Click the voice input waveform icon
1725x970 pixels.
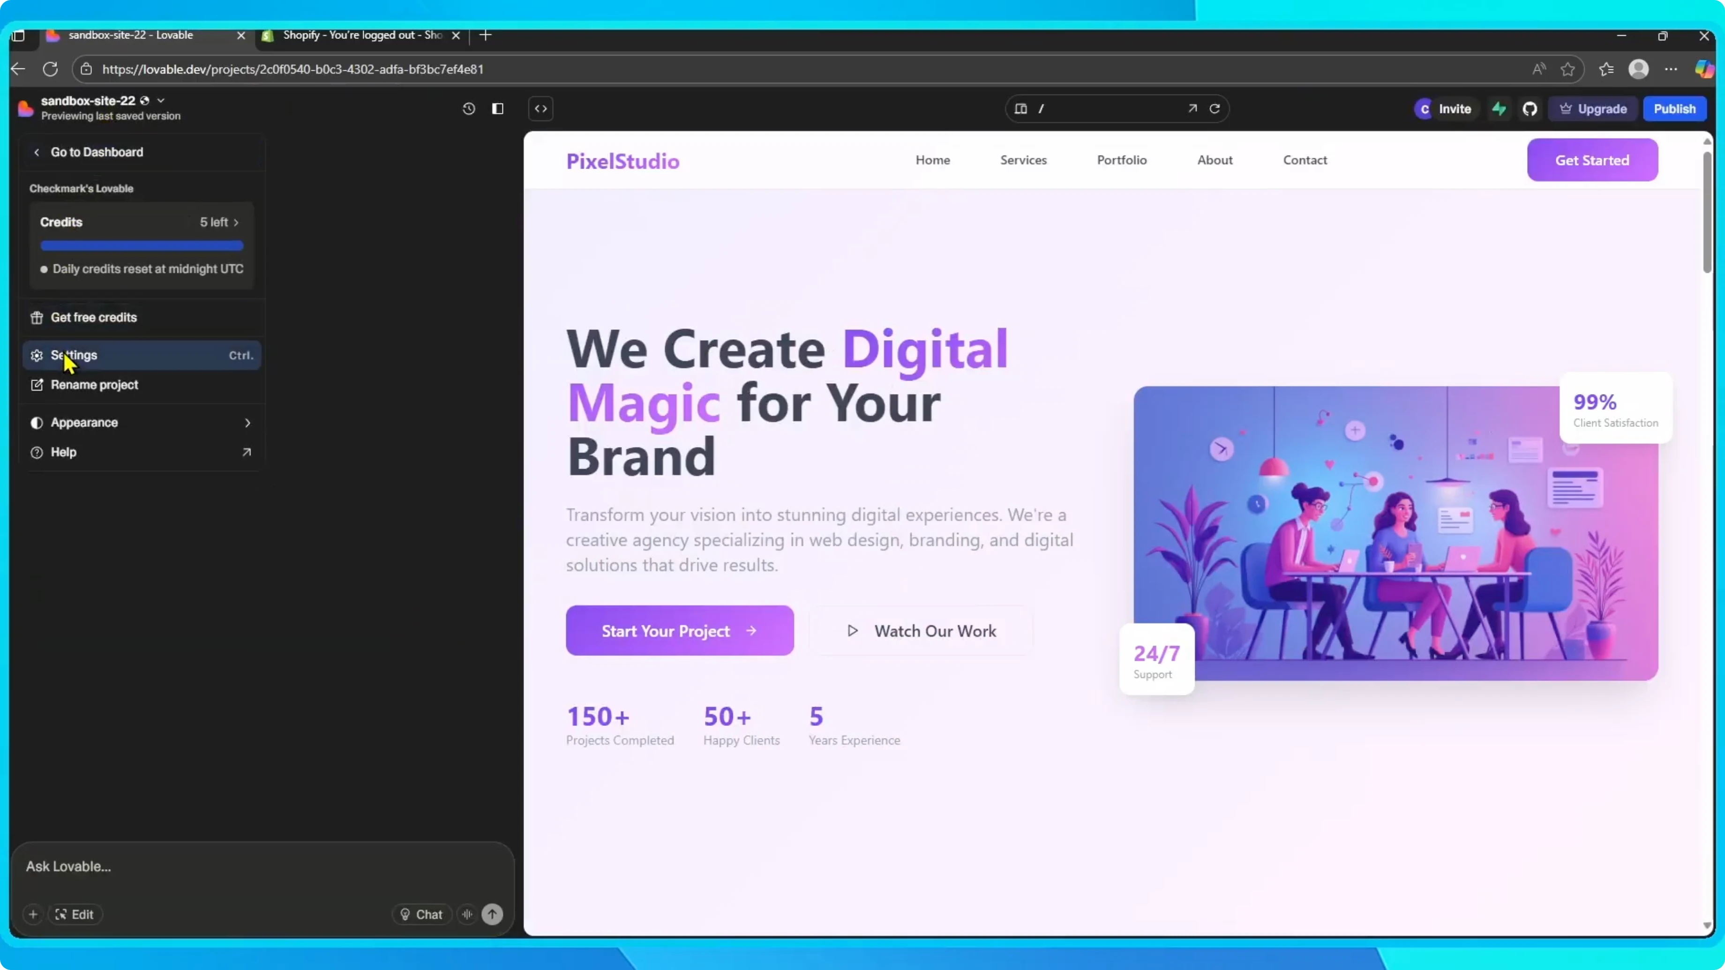(467, 914)
